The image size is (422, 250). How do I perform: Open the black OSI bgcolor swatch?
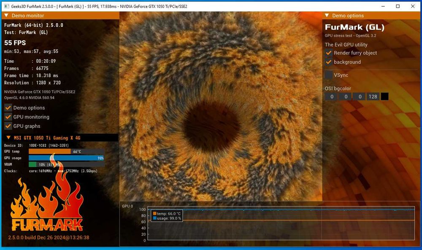click(x=384, y=97)
